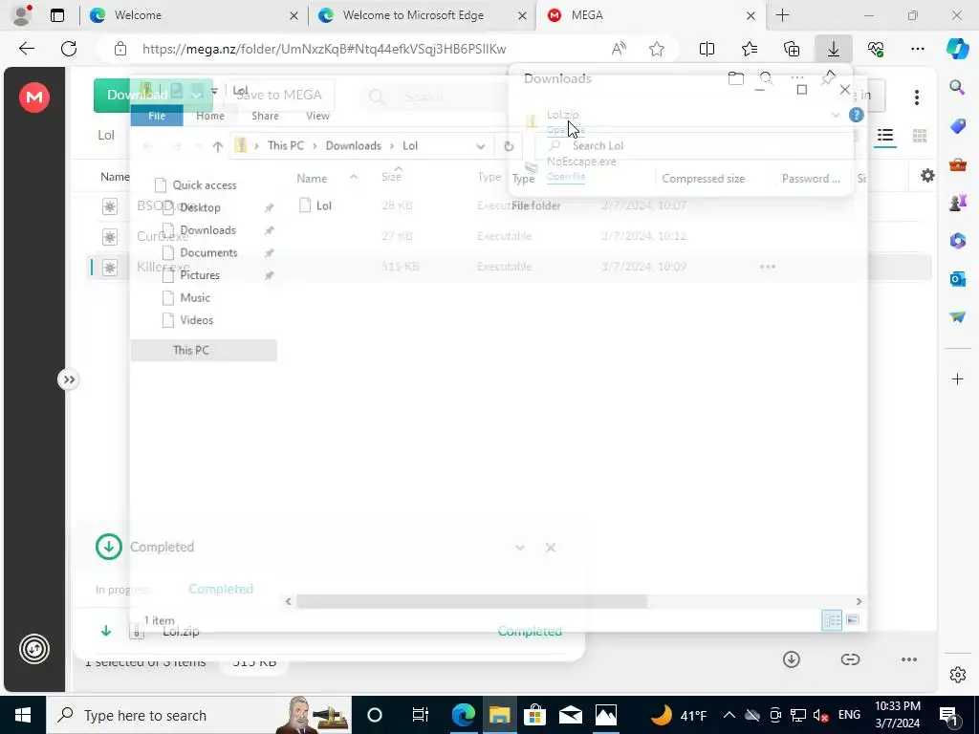Open more options in MEGA bottom bar
The image size is (979, 734).
click(909, 659)
